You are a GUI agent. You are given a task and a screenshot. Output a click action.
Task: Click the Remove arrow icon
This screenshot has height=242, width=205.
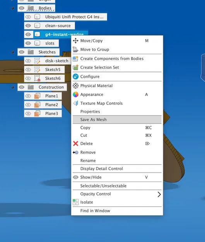tap(75, 153)
